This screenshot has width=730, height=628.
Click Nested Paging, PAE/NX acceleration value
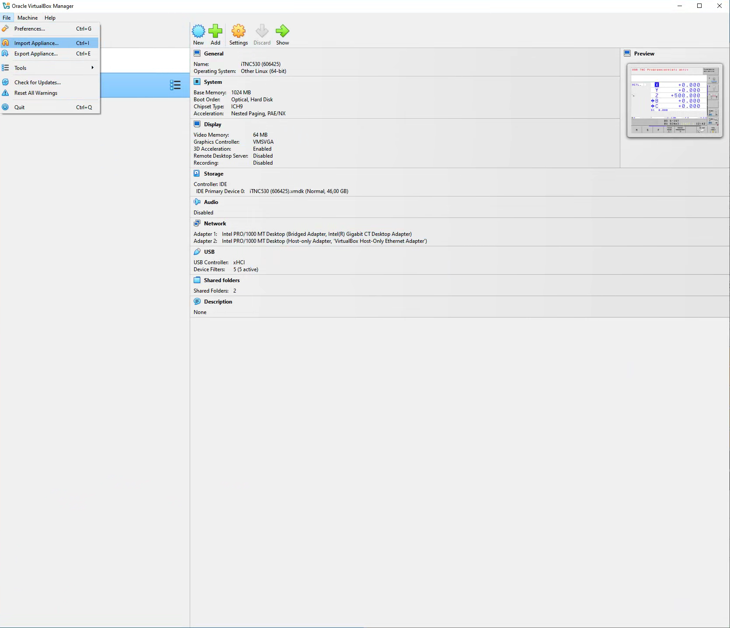pos(258,113)
